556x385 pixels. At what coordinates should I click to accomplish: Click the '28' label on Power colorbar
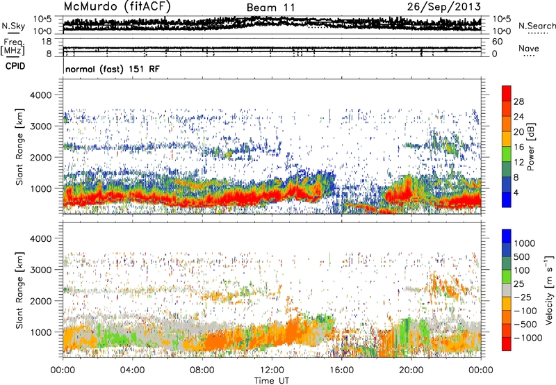[518, 101]
